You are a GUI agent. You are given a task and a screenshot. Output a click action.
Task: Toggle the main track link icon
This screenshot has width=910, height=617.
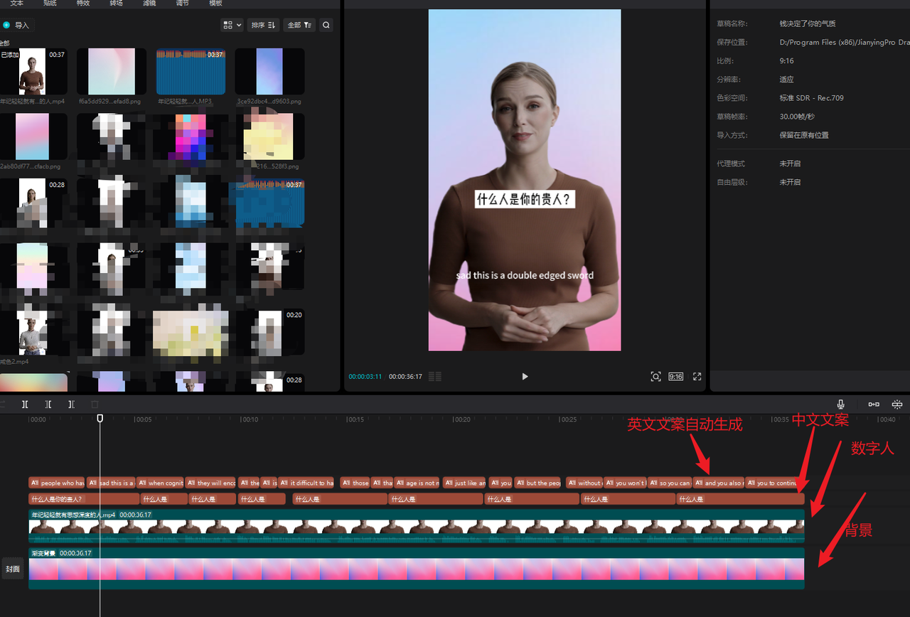[x=874, y=404]
